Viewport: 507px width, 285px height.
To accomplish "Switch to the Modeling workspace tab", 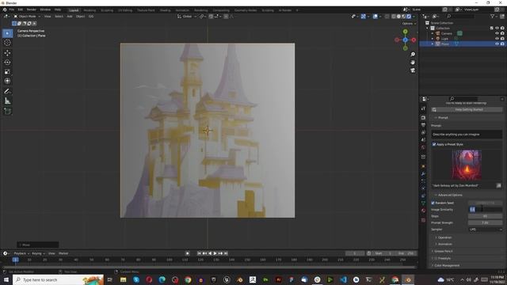I will [x=90, y=10].
